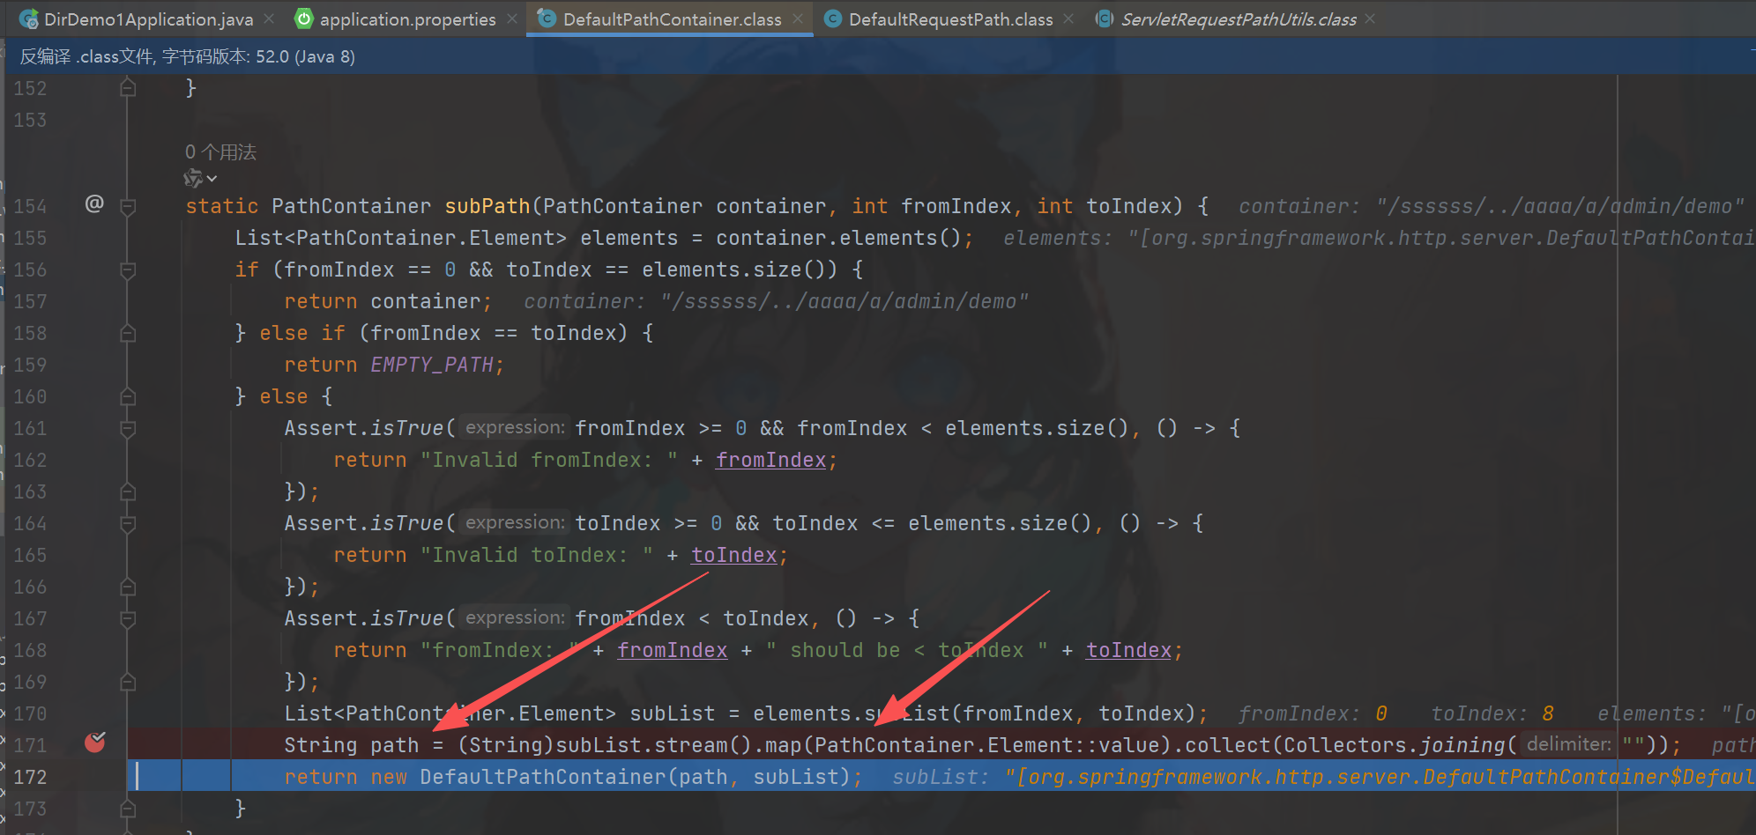Click the '0 个用法' usages hint
1756x835 pixels.
point(220,152)
